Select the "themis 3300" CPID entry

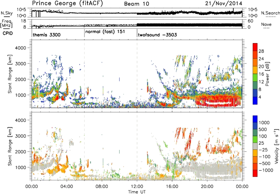point(47,35)
